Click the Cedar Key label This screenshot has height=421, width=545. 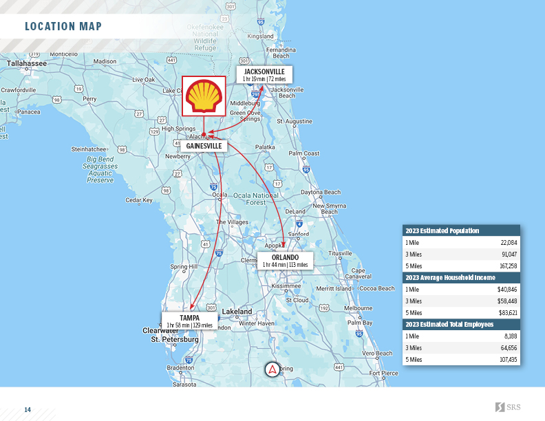(139, 200)
